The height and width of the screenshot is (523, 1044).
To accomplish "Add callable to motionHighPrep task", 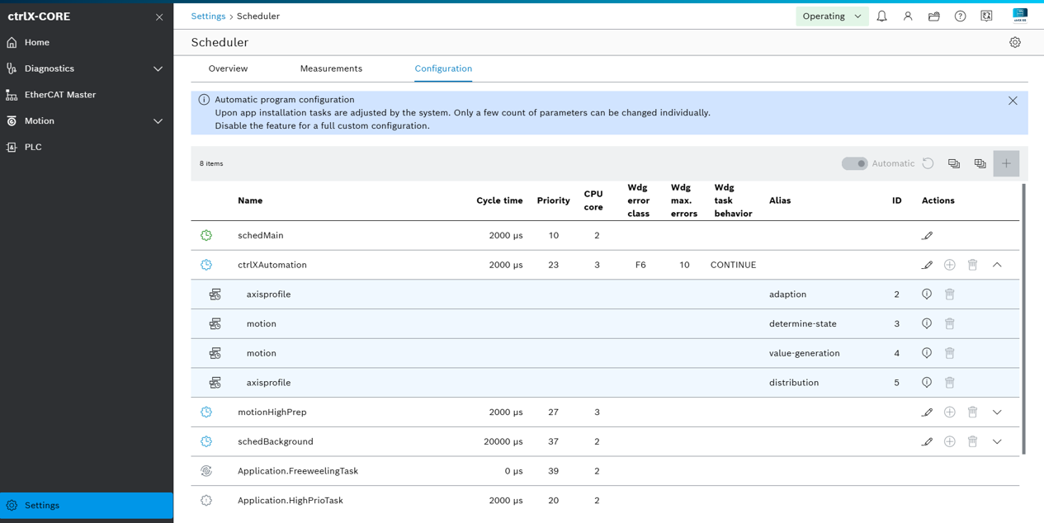I will click(950, 412).
